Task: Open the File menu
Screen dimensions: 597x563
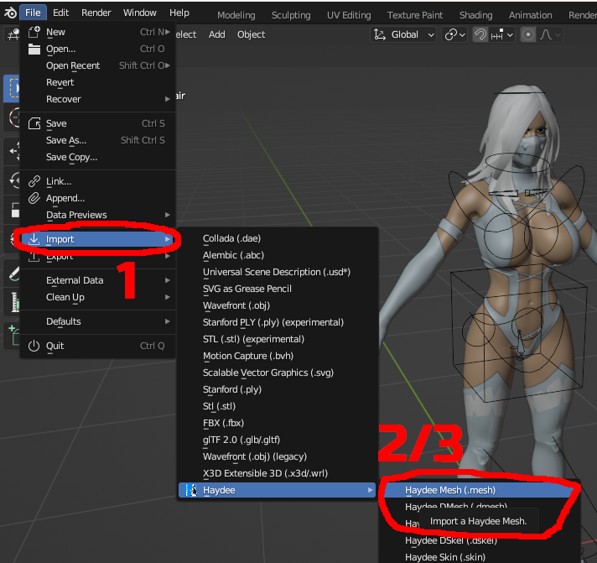Action: click(x=33, y=13)
